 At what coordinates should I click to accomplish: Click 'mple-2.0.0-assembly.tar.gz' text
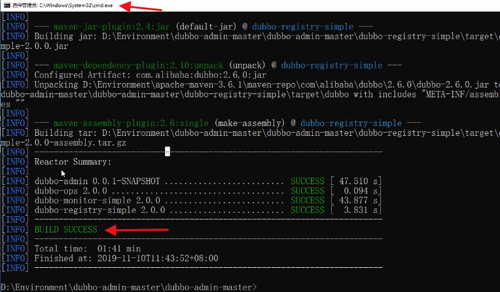(x=63, y=142)
